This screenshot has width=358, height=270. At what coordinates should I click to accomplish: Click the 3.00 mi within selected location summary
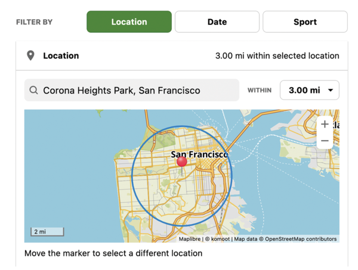coord(277,56)
